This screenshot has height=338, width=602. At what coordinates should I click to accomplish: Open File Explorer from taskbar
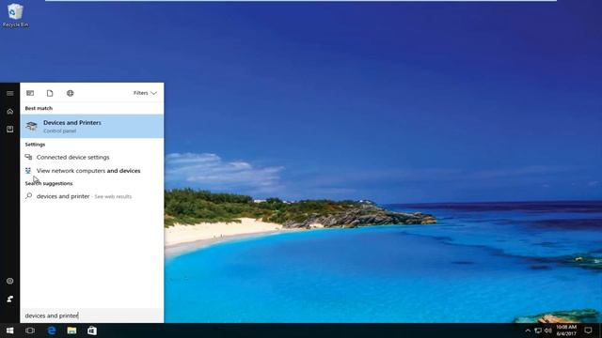pos(71,330)
